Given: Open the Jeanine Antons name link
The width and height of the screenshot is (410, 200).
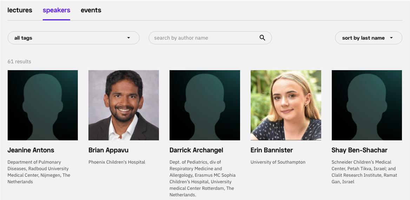Looking at the screenshot, I should pos(31,150).
